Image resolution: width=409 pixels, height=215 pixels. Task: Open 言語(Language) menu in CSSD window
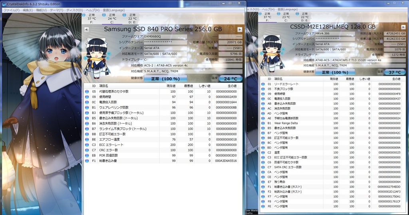click(288, 10)
